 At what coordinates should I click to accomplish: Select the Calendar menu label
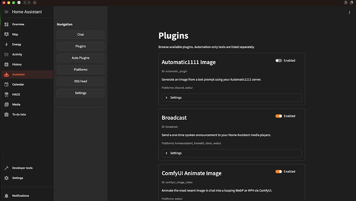click(18, 84)
